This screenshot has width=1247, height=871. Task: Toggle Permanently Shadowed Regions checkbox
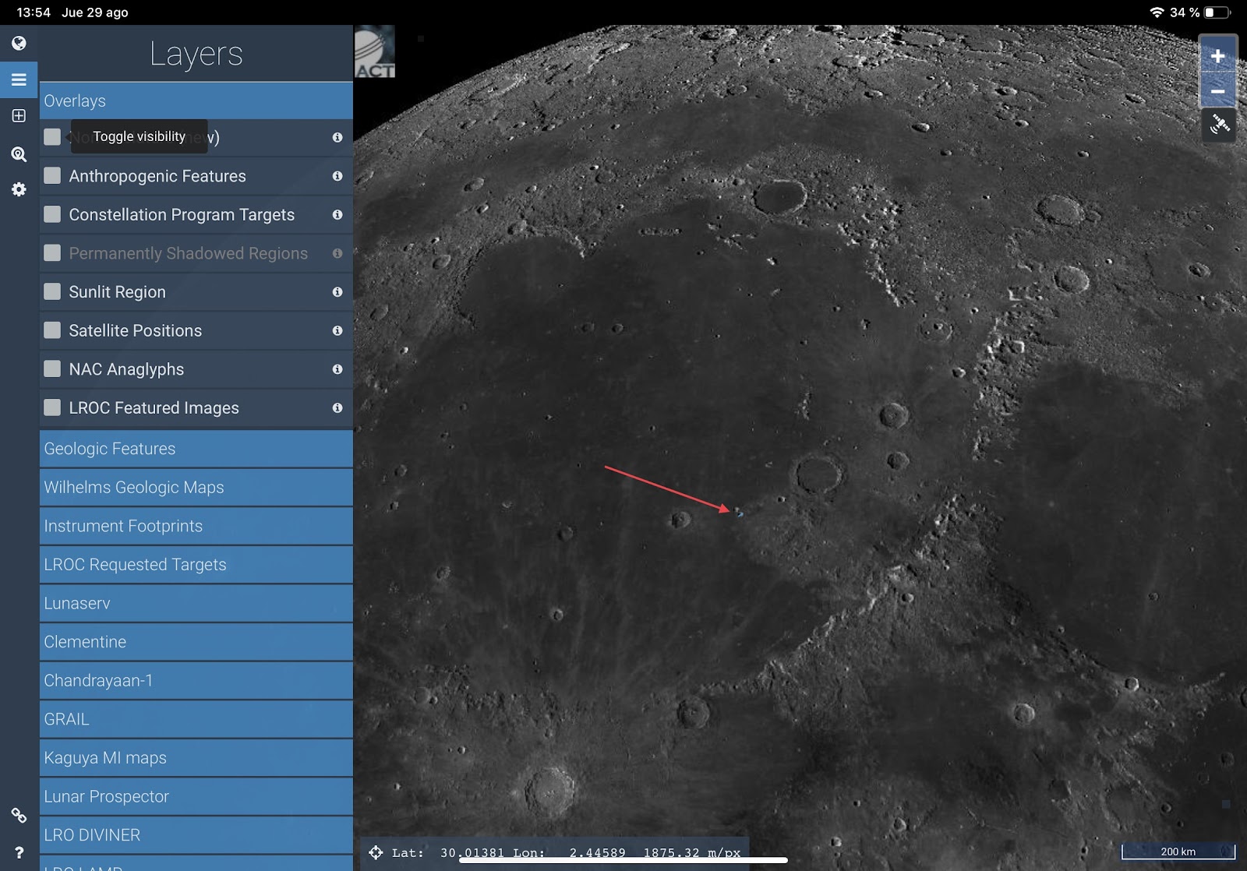click(52, 252)
